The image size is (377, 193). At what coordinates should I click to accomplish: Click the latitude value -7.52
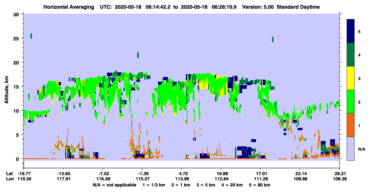[x=104, y=174]
